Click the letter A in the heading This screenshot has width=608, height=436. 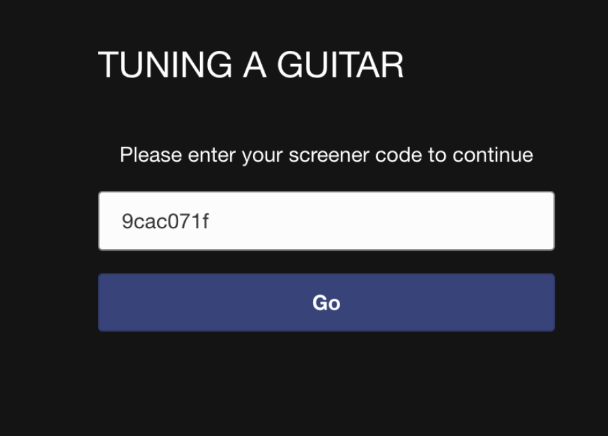click(x=254, y=65)
